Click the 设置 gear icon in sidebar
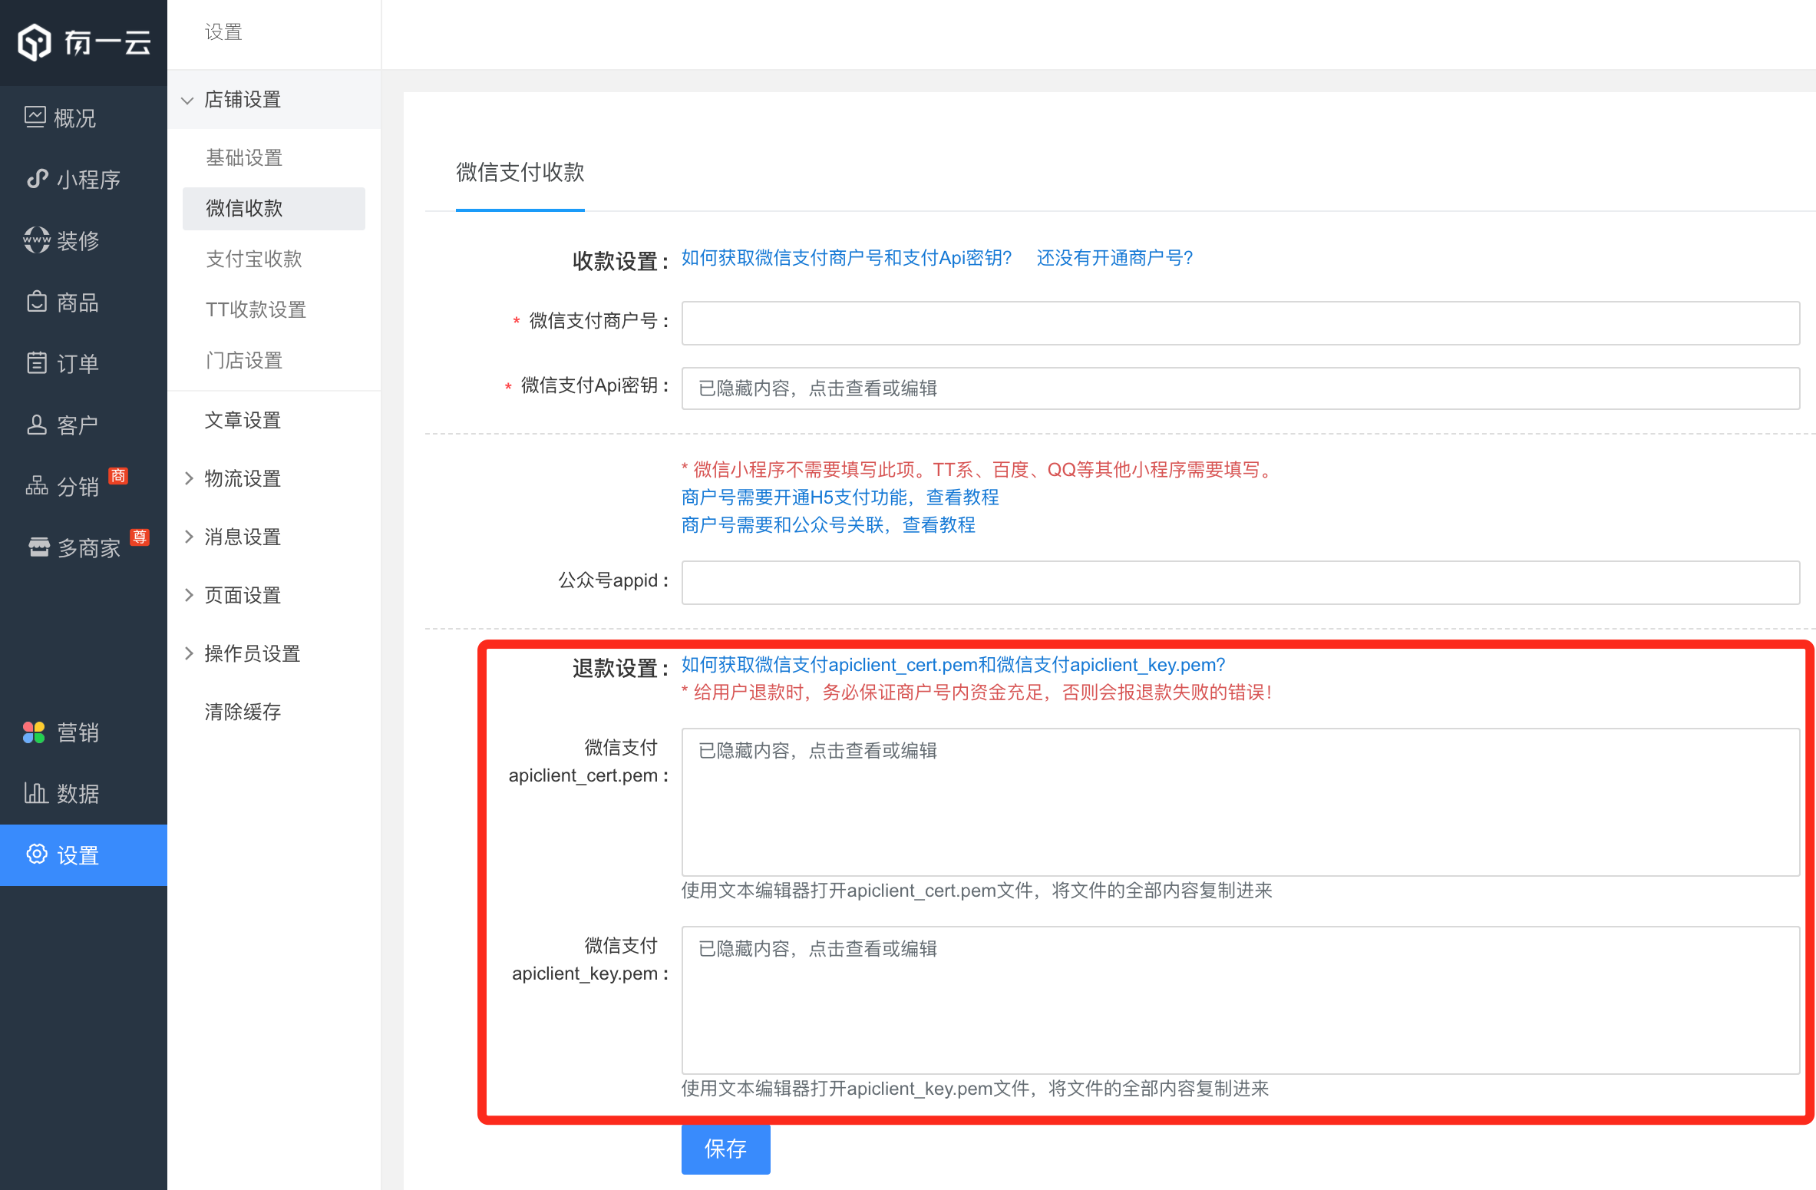1816x1190 pixels. (x=37, y=854)
